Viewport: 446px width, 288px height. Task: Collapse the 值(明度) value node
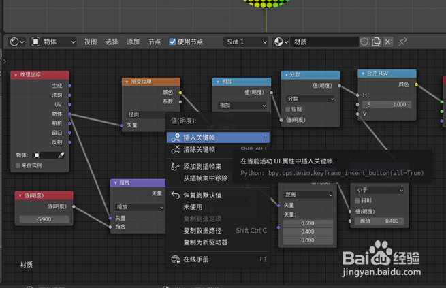[x=20, y=195]
